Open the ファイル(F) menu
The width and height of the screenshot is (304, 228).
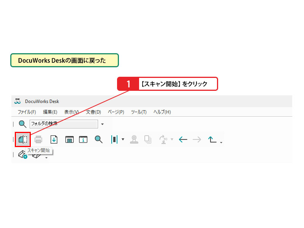point(27,112)
